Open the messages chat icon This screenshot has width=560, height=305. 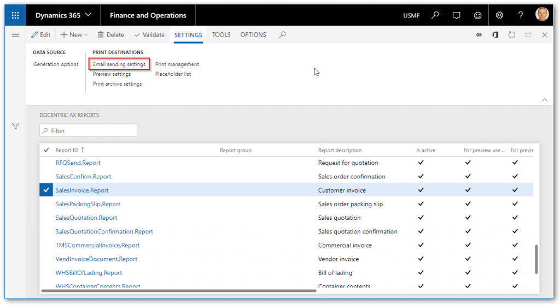click(456, 15)
